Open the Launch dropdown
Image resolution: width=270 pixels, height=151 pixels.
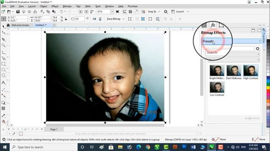tap(188, 12)
